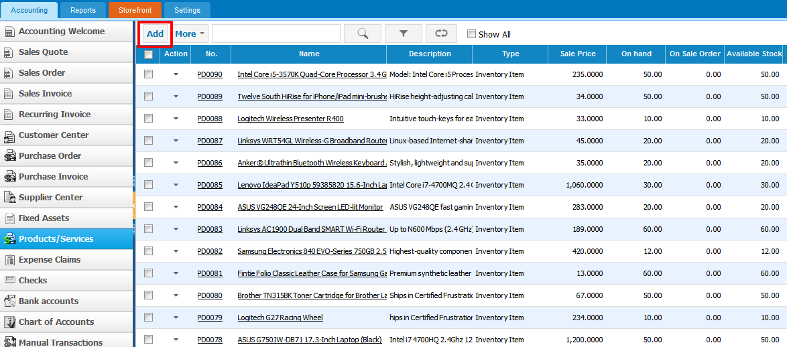Image resolution: width=787 pixels, height=347 pixels.
Task: Click the Fixed Assets sidebar icon
Action: [x=9, y=218]
